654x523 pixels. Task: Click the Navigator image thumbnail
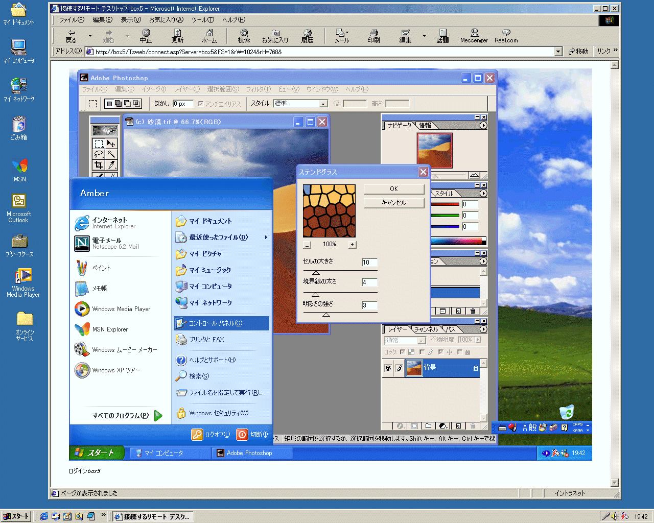pyautogui.click(x=434, y=150)
